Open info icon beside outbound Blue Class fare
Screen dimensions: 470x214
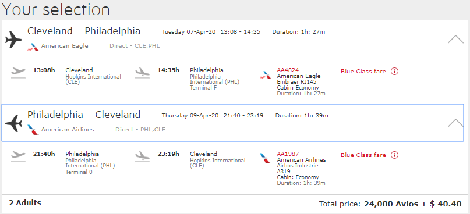(x=394, y=71)
